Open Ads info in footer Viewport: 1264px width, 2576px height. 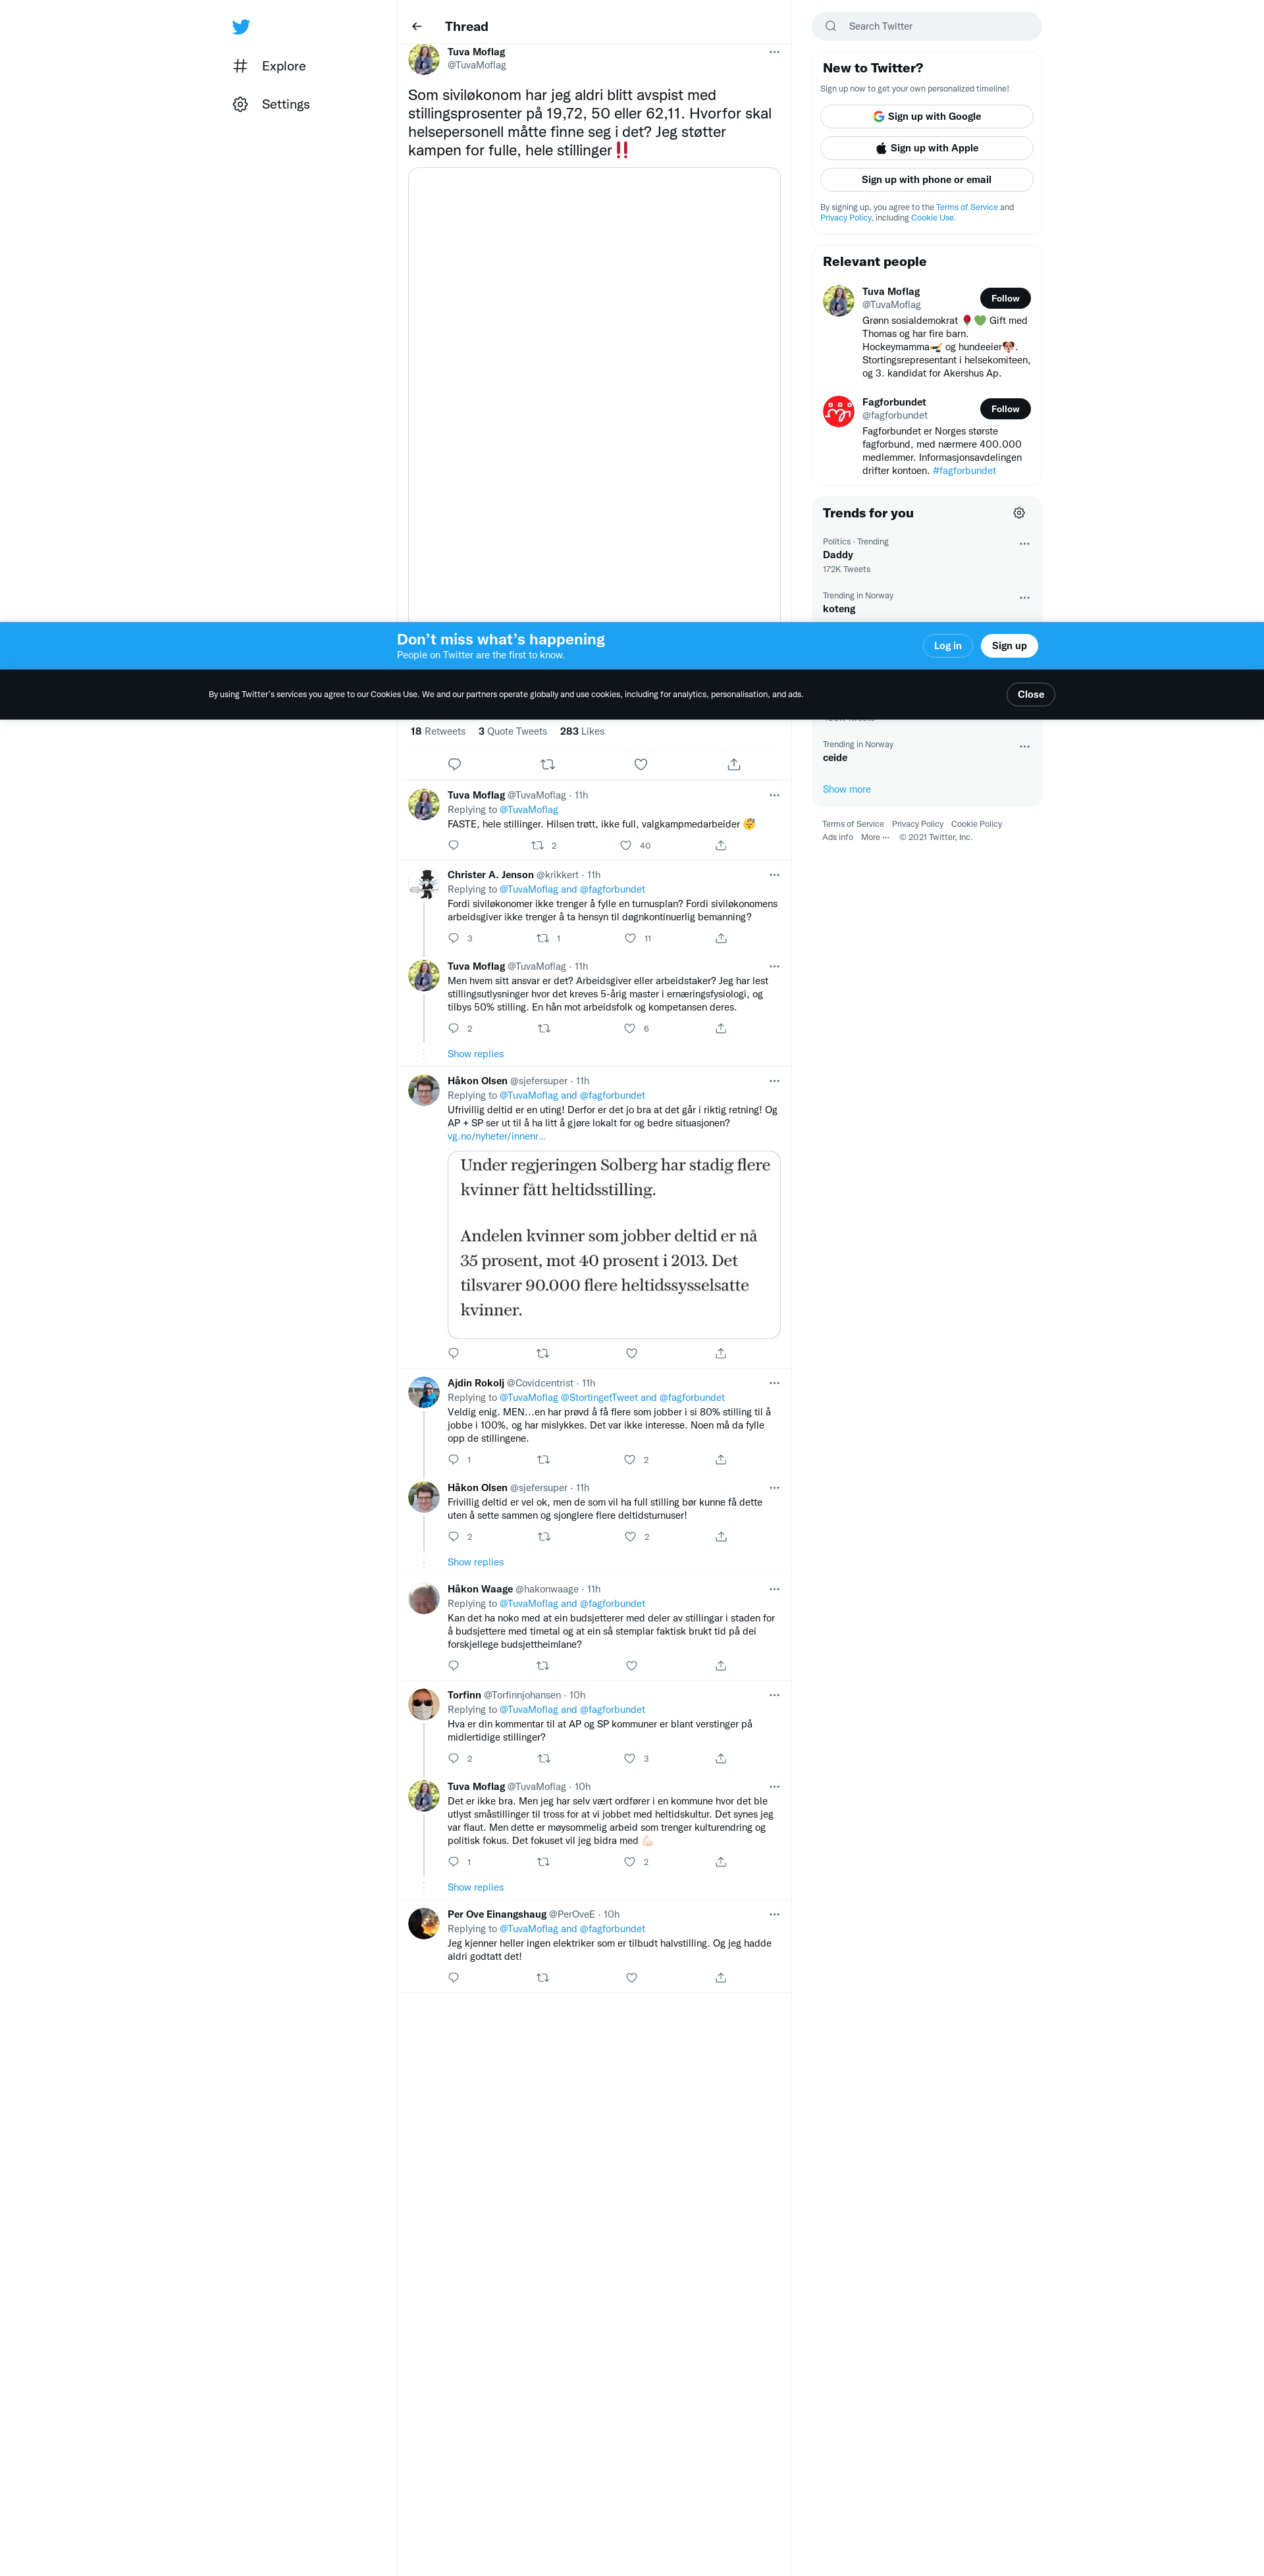pyautogui.click(x=837, y=838)
